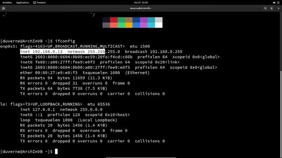Screen dimensions: 282x158
Task: Click the (Local Loopback) text
Action: [97, 120]
